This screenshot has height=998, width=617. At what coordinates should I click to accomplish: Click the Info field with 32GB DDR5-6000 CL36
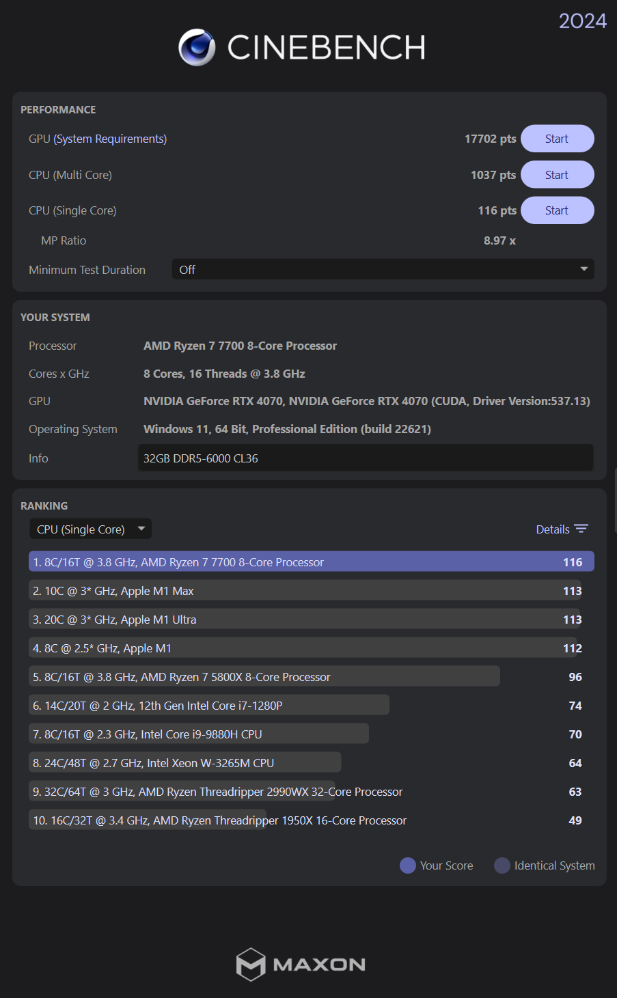[366, 458]
